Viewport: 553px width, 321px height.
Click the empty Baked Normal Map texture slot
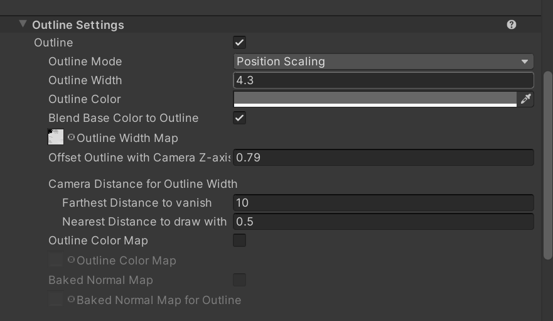pyautogui.click(x=56, y=299)
